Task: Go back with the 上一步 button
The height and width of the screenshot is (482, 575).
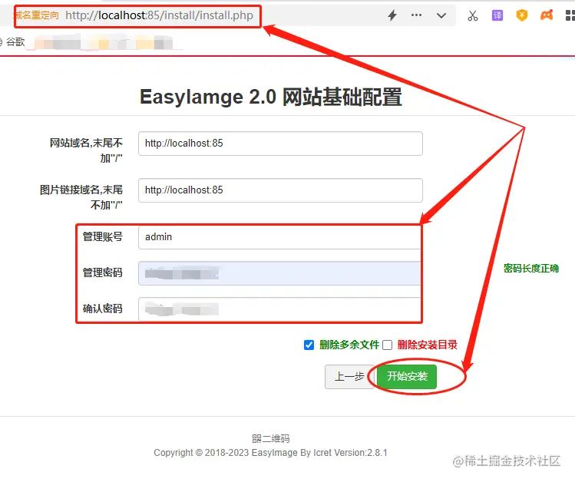Action: coord(349,376)
